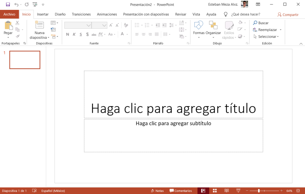
Task: Toggle bold formatting in the Fuente group
Action: 67,35
